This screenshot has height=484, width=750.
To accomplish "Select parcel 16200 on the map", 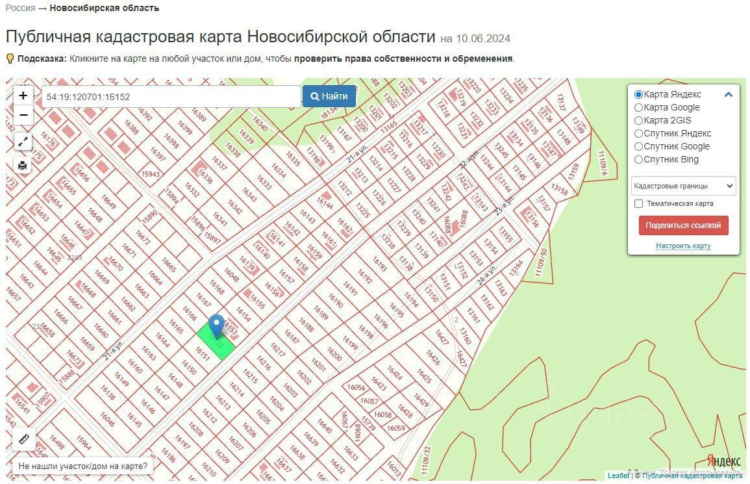I will [334, 354].
